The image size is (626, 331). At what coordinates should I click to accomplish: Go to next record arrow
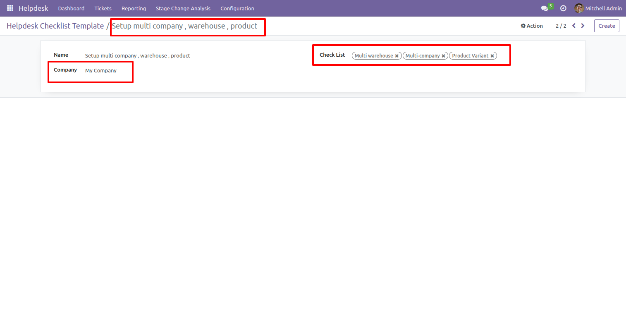(x=583, y=26)
